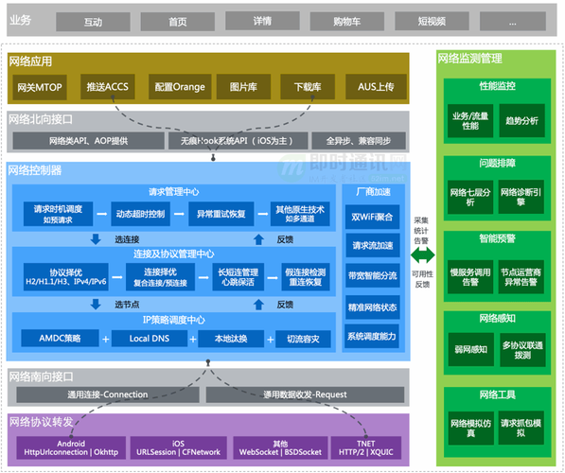Click the 双WiFi聚合 box

(372, 217)
